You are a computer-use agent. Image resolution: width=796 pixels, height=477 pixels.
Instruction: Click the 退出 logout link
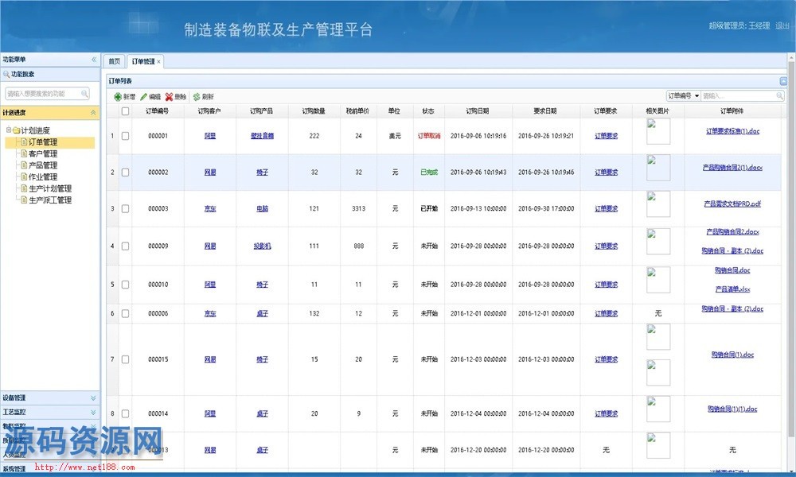pyautogui.click(x=782, y=25)
